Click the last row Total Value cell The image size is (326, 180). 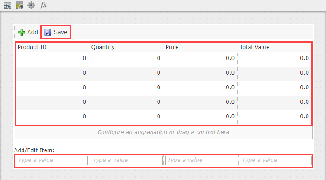274,117
